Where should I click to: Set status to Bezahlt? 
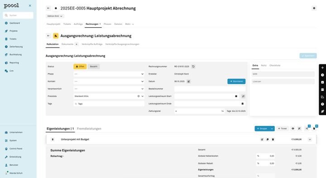point(94,67)
